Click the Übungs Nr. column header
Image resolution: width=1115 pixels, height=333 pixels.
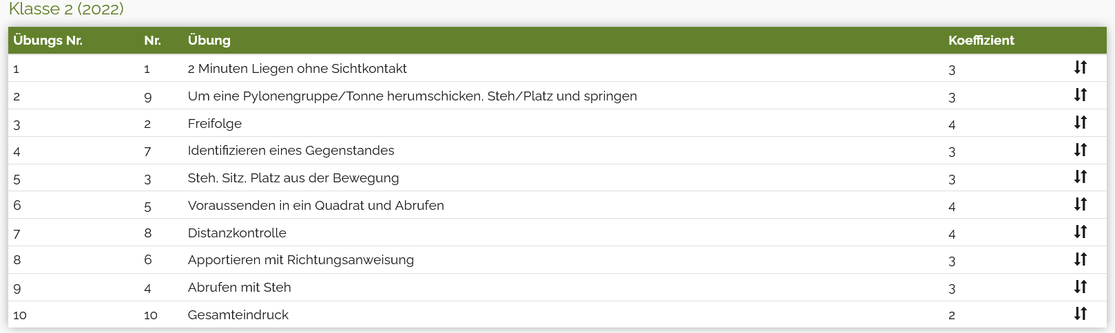click(x=48, y=41)
